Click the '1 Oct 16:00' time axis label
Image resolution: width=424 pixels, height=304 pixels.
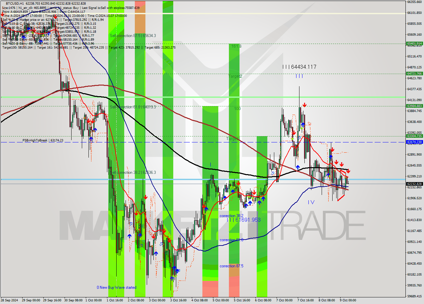(114, 300)
